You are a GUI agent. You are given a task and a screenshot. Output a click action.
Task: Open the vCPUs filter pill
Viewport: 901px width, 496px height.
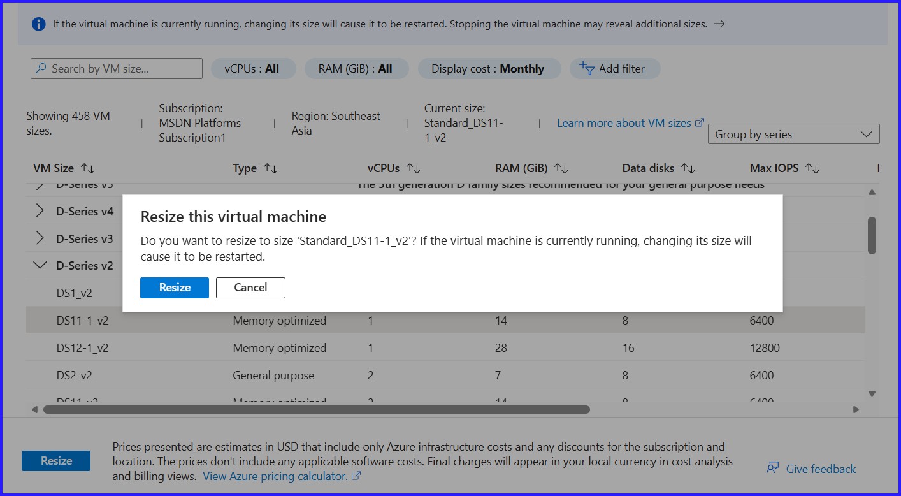point(252,69)
